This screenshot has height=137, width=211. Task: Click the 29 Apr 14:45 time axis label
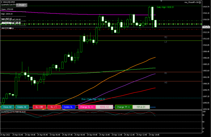tap(154, 135)
